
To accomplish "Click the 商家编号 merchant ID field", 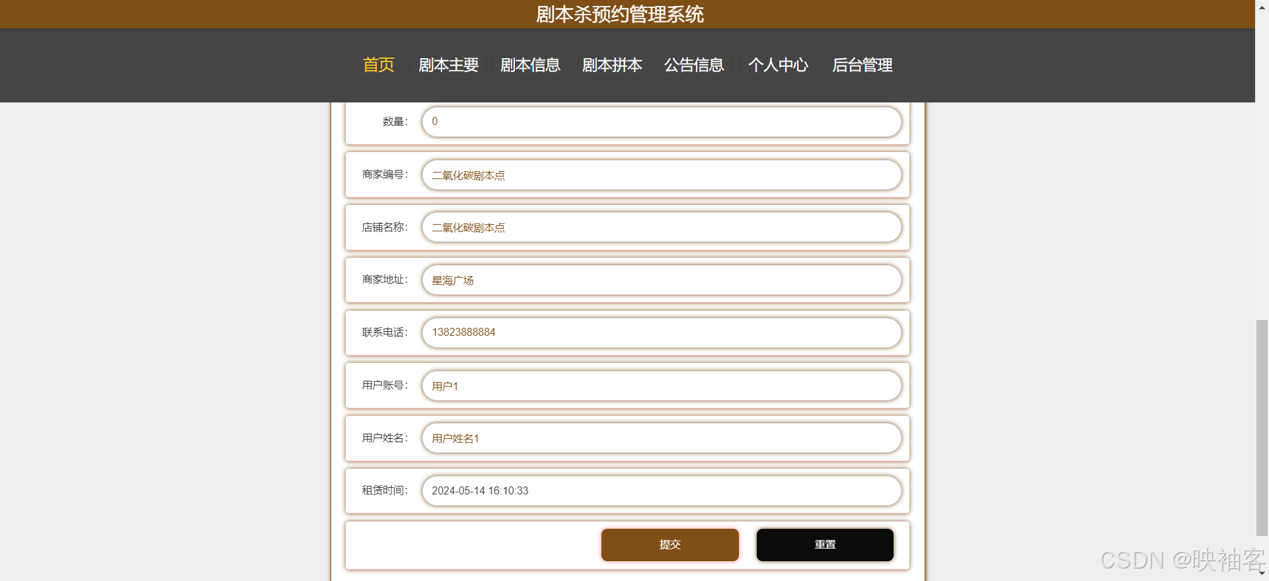I will (x=662, y=174).
